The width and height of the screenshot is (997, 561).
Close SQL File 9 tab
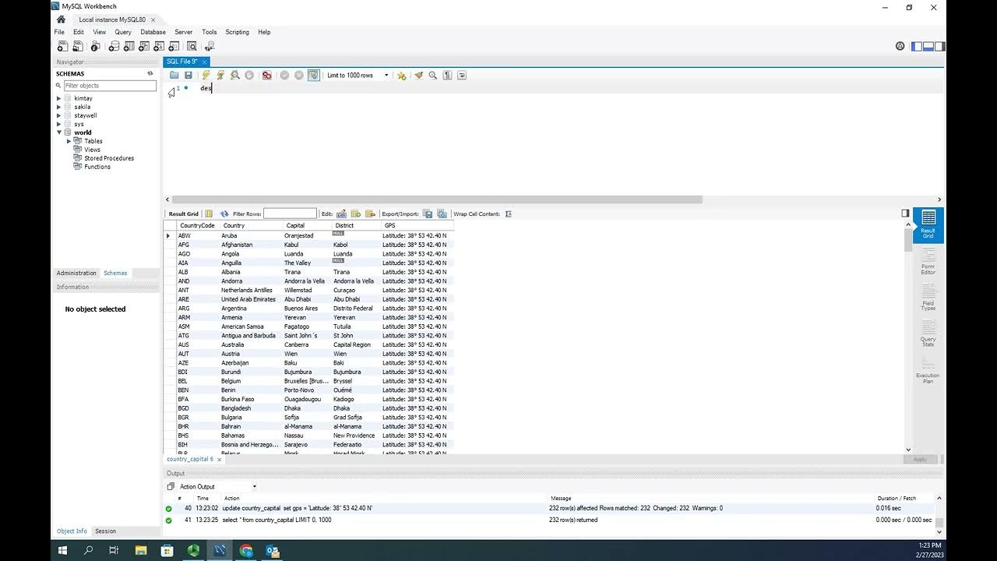coord(204,62)
